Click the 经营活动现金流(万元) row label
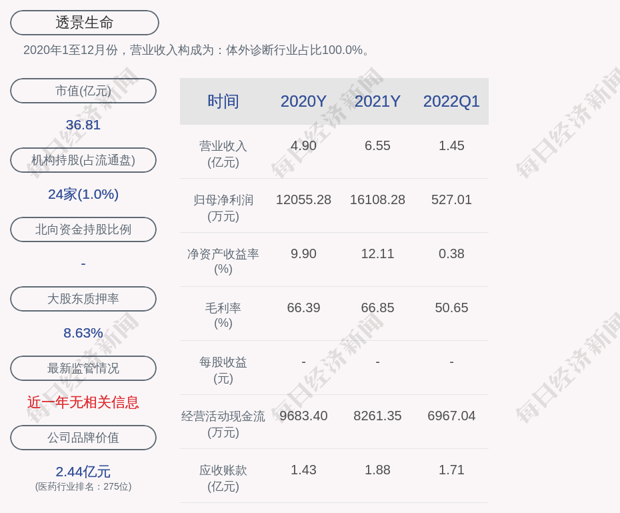 coord(223,424)
